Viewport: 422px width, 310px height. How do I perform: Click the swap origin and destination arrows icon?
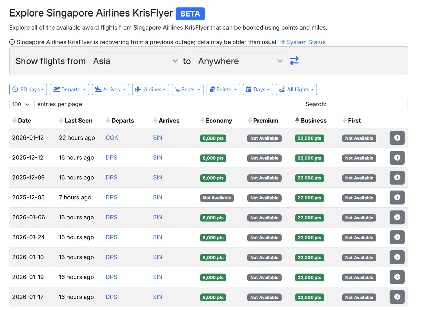294,61
